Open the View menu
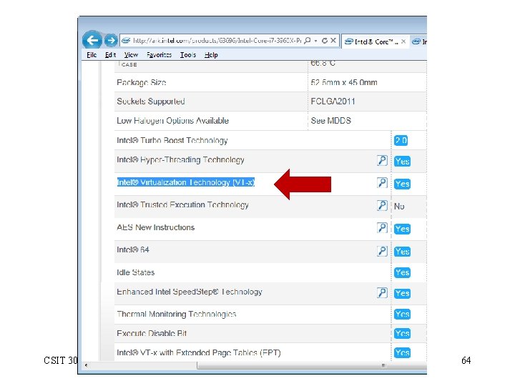The width and height of the screenshot is (515, 386). (x=131, y=55)
